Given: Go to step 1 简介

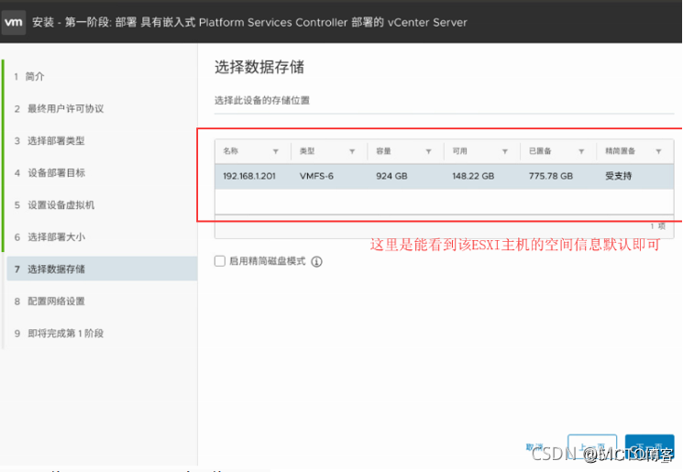Looking at the screenshot, I should 29,77.
